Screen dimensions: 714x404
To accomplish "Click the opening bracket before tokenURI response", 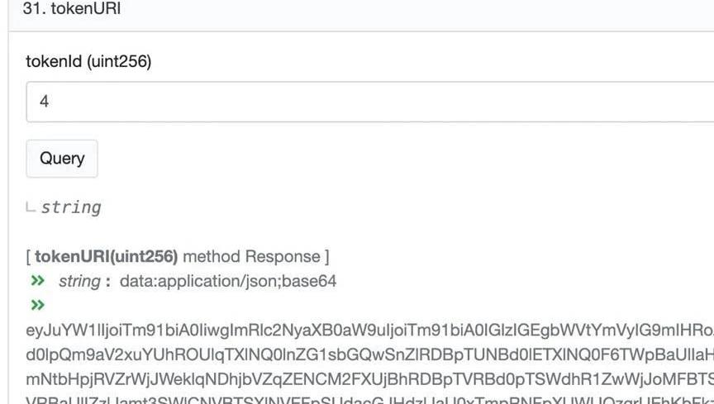I will click(29, 256).
